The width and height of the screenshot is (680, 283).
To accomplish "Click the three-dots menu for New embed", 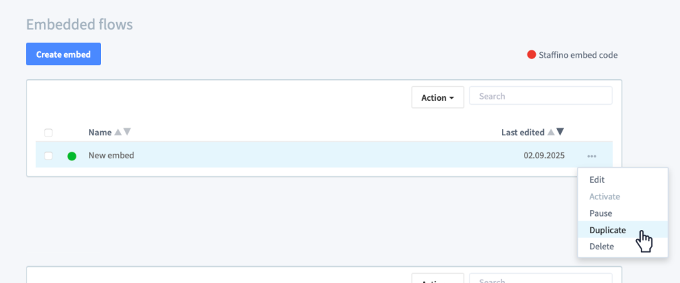I will tap(592, 156).
